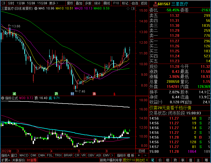Select the 势 trend tab
The width and height of the screenshot is (211, 163).
pos(175,160)
